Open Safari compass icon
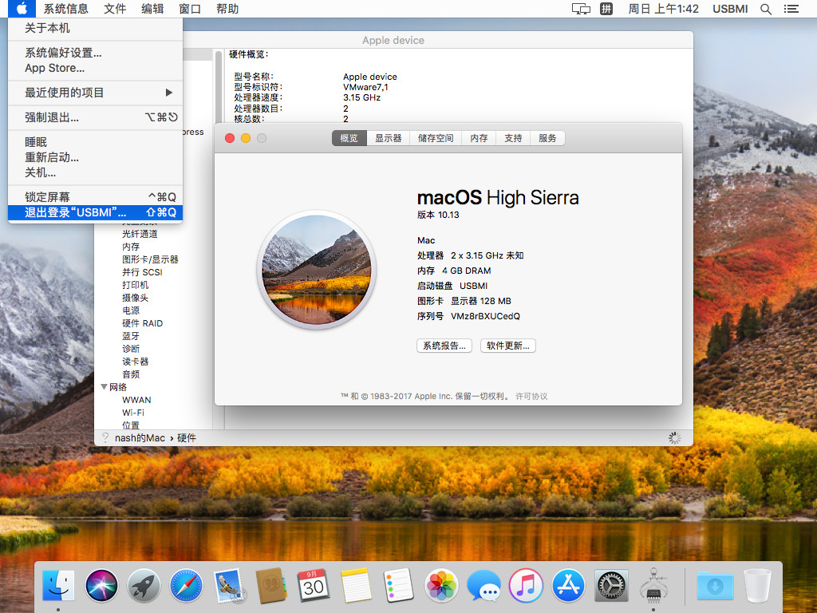This screenshot has height=613, width=817. click(186, 585)
